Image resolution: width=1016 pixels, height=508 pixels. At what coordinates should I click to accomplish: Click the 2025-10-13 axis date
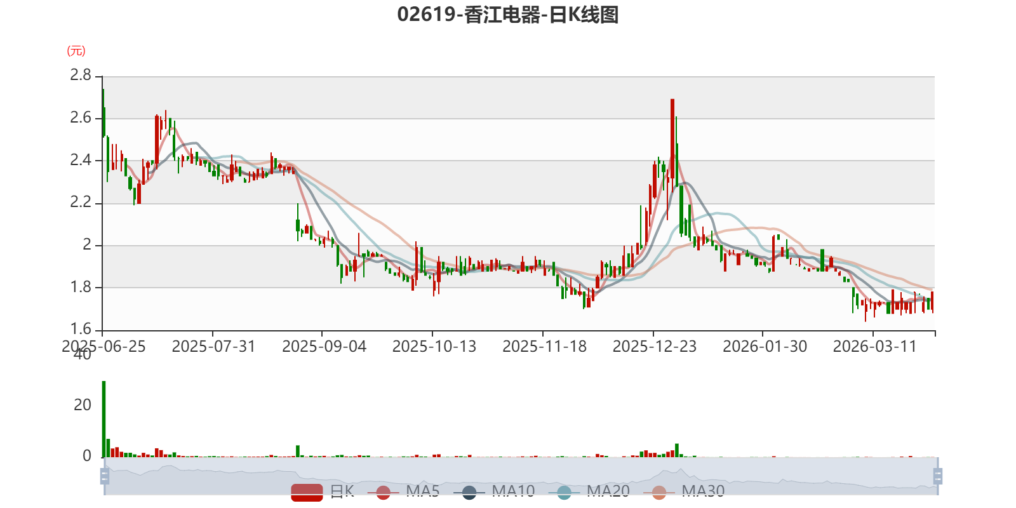point(434,347)
